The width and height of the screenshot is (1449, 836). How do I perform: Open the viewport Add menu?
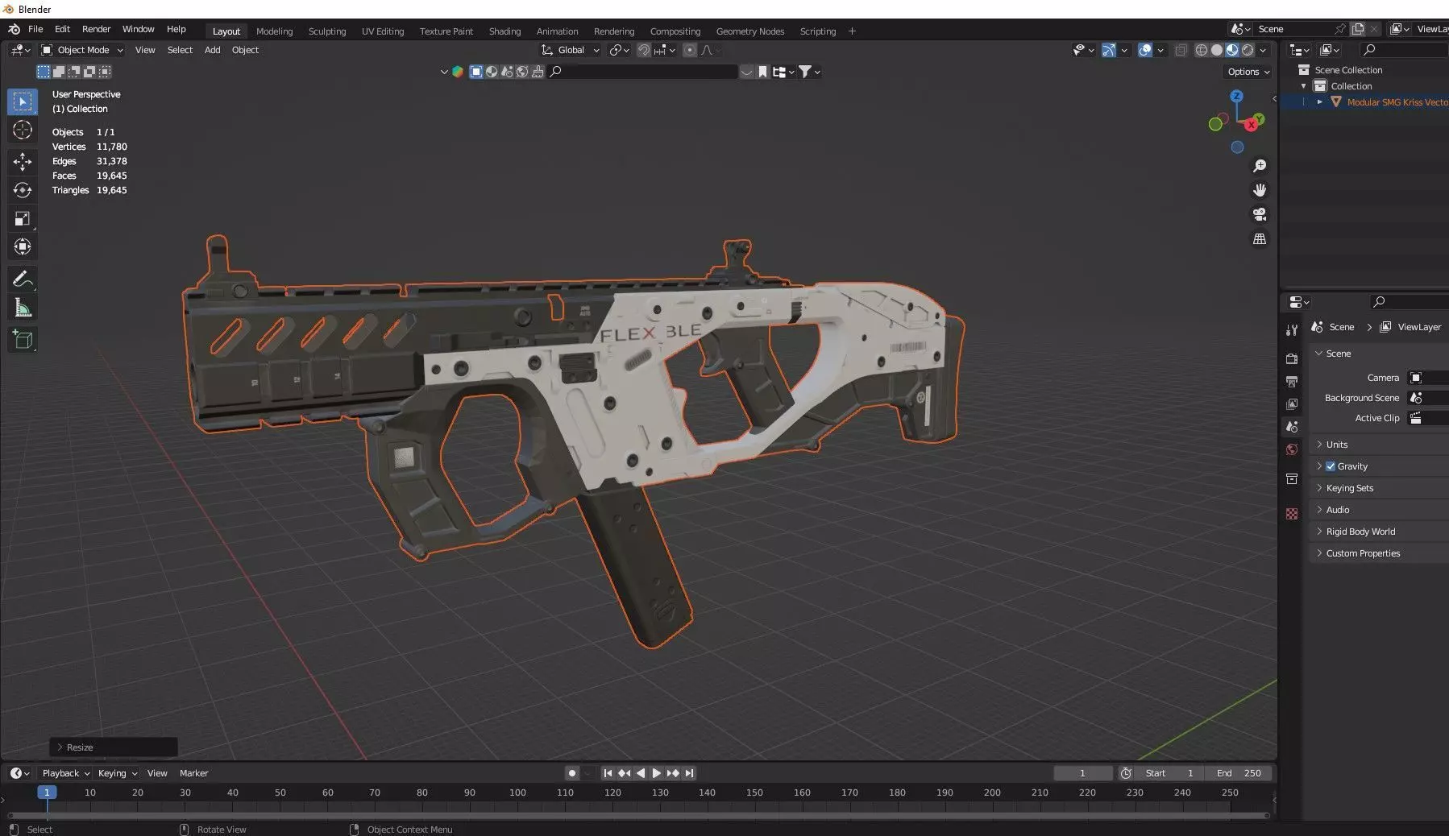pos(212,50)
